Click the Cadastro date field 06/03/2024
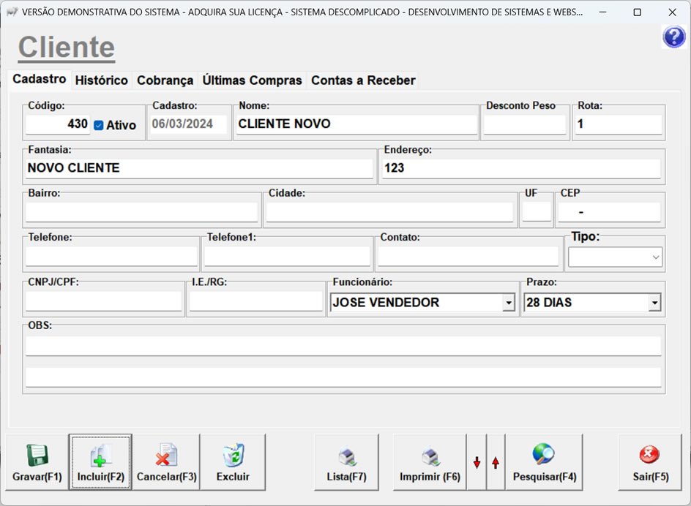 click(188, 124)
